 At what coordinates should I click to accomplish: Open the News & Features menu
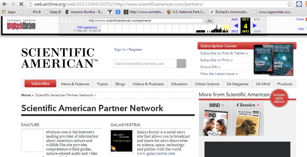(75, 84)
